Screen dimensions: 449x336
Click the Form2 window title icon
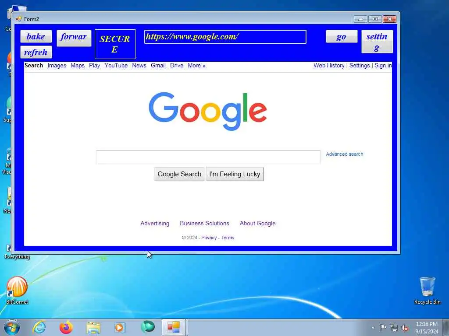pos(19,19)
